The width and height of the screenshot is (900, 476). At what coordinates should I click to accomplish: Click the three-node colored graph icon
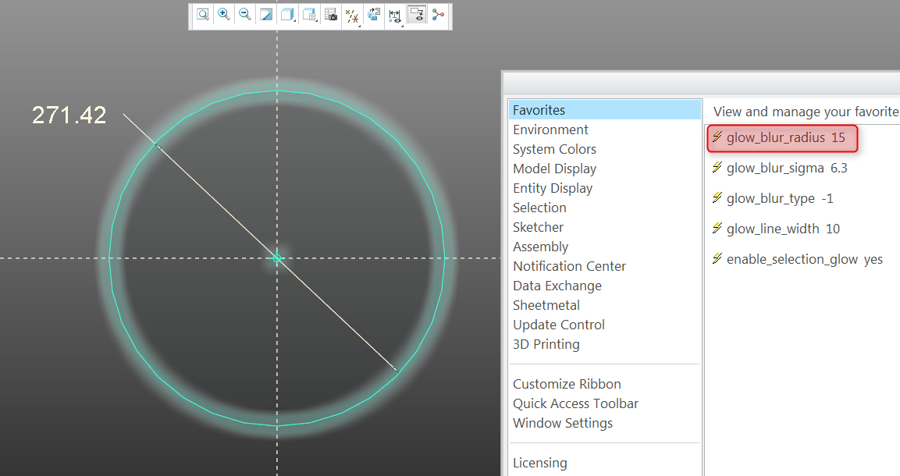click(x=439, y=14)
